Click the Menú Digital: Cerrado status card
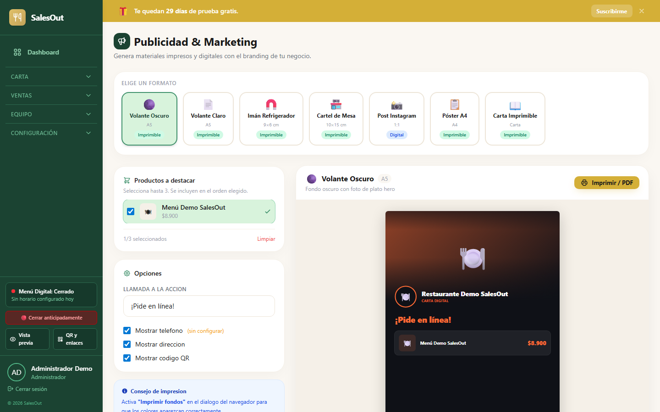The image size is (660, 412). coord(51,295)
